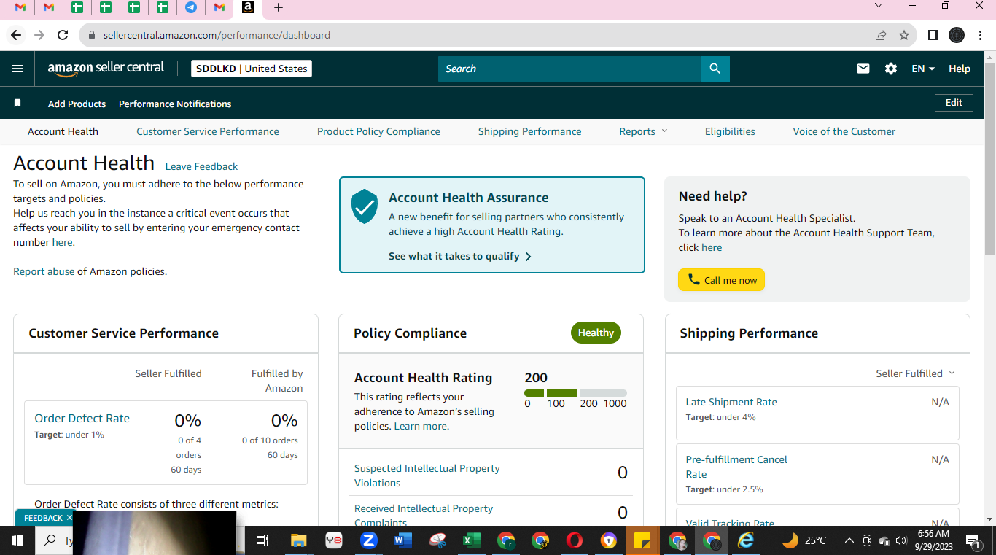
Task: Click the emergency contact number here link
Action: pyautogui.click(x=62, y=242)
